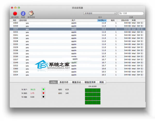The height and width of the screenshot is (121, 155).
Task: Open the 所有进程 process filter dropdown
Action: pos(100,13)
